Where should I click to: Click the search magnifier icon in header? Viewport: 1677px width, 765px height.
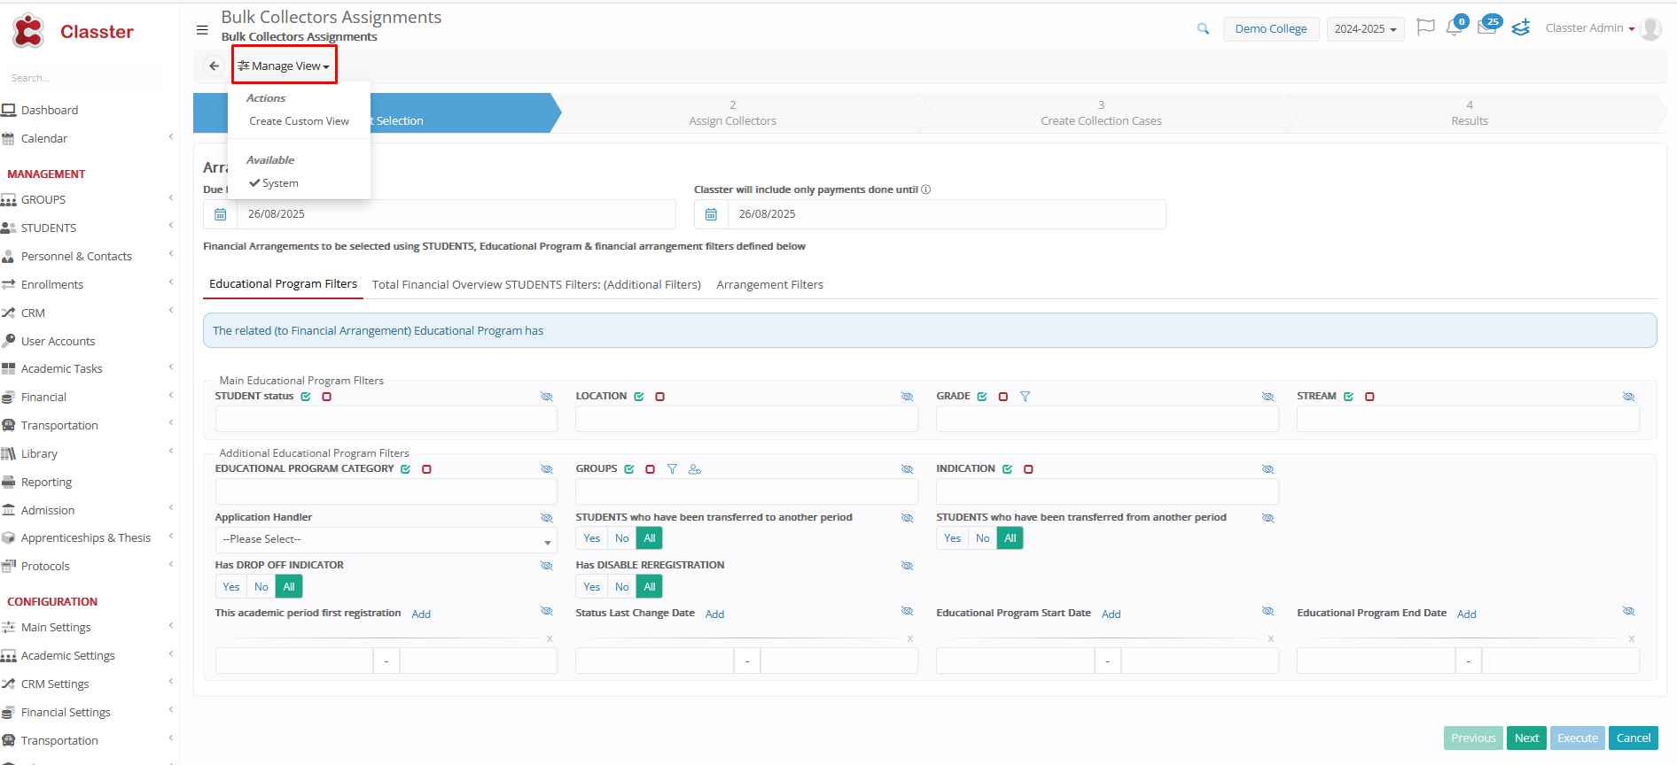[1203, 29]
